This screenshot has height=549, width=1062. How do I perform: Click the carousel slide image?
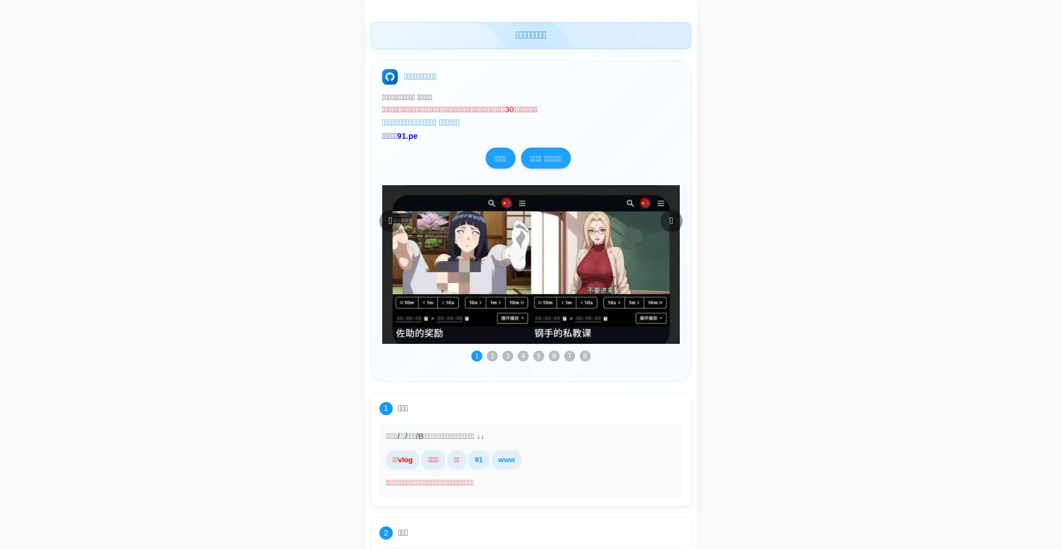(x=531, y=264)
